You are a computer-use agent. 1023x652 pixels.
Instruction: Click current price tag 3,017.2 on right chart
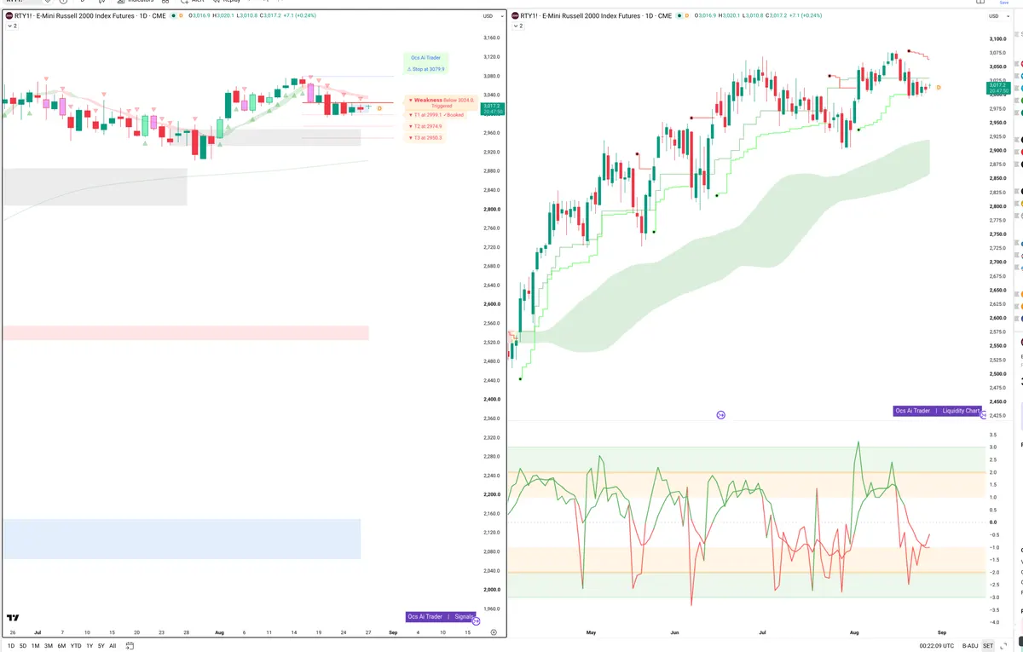pos(997,89)
